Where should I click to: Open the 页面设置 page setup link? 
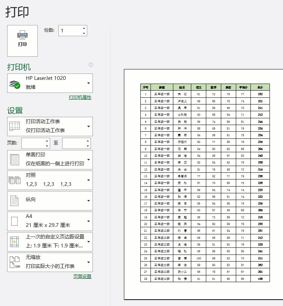82,277
